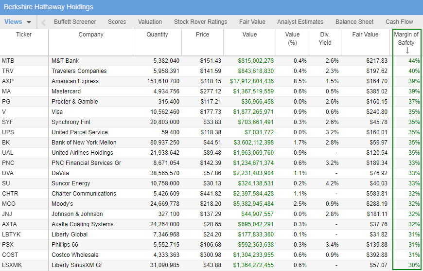Open the Valuation view tab
This screenshot has width=423, height=271.
pyautogui.click(x=150, y=22)
